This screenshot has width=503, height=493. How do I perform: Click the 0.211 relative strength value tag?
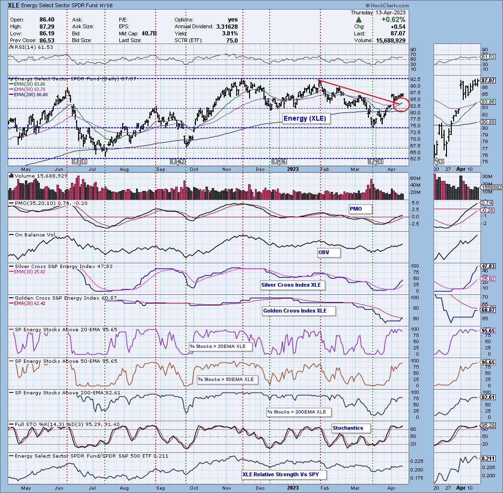(x=488, y=459)
